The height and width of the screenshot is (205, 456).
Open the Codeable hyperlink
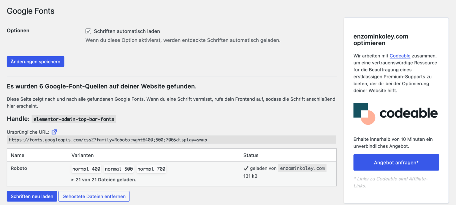(x=400, y=56)
